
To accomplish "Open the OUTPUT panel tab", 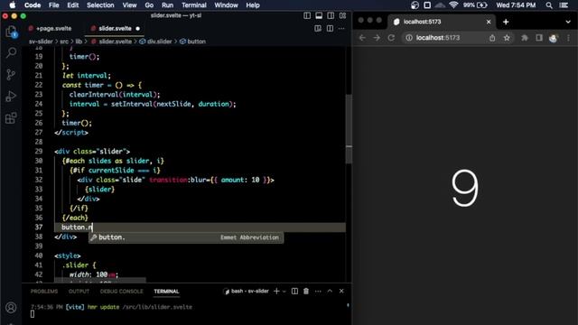I will tap(79, 291).
